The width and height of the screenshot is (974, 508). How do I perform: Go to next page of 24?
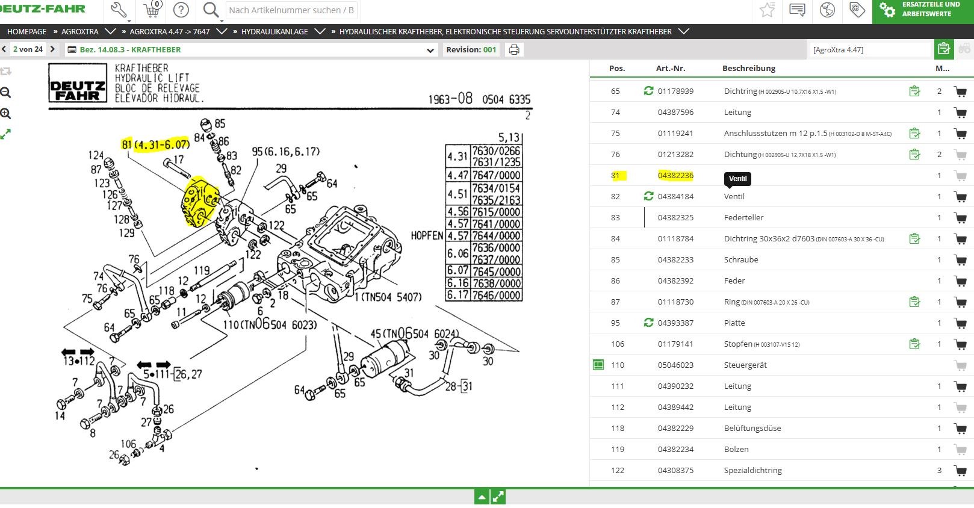[53, 49]
